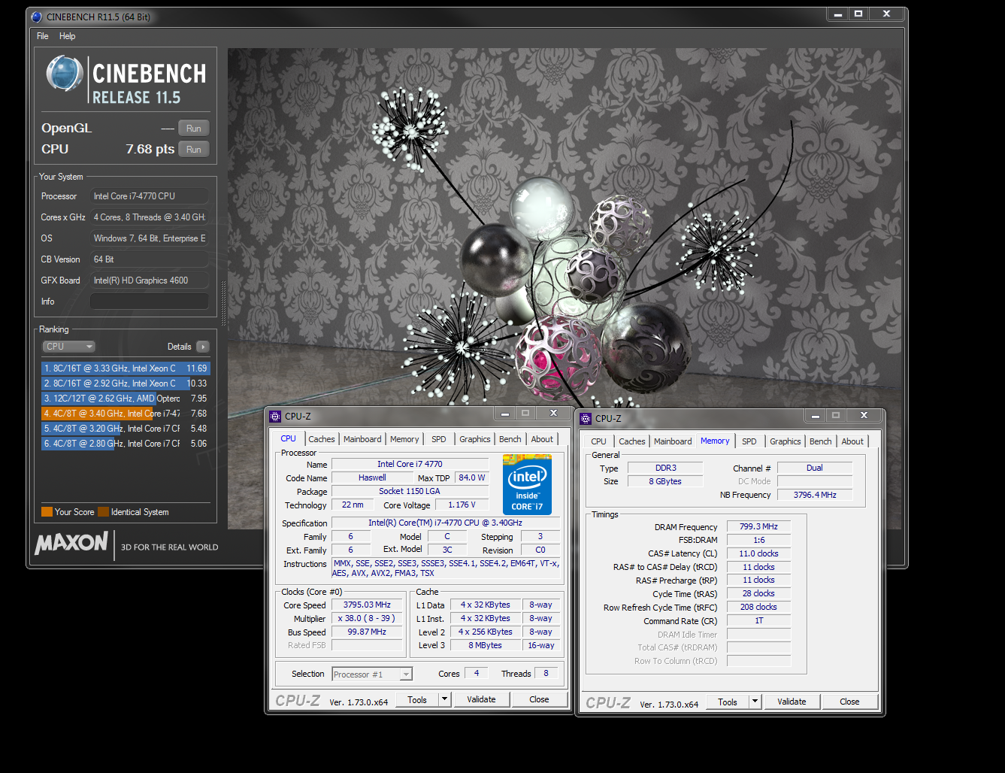Screen dimensions: 1005x773
Task: Close the Cinebench window
Action: (x=887, y=14)
